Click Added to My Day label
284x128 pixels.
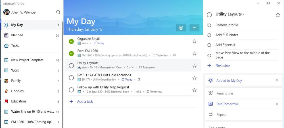point(229,81)
